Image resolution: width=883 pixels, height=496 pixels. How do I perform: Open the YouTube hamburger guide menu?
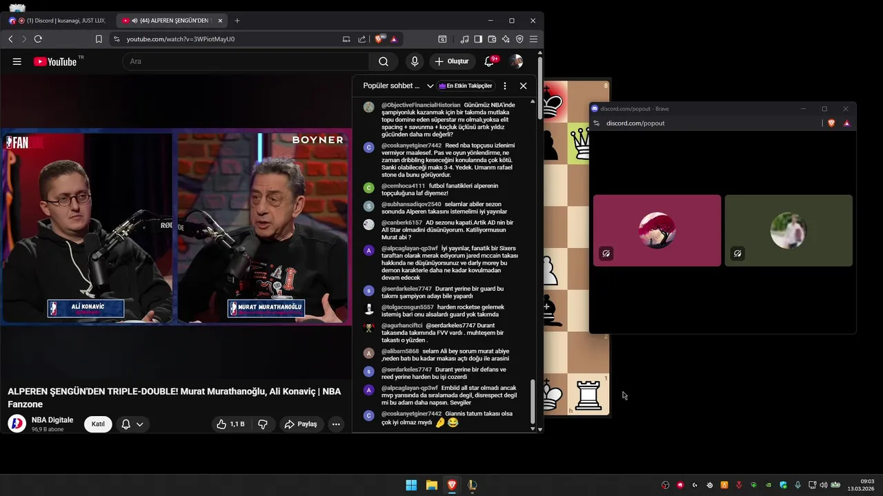(17, 61)
